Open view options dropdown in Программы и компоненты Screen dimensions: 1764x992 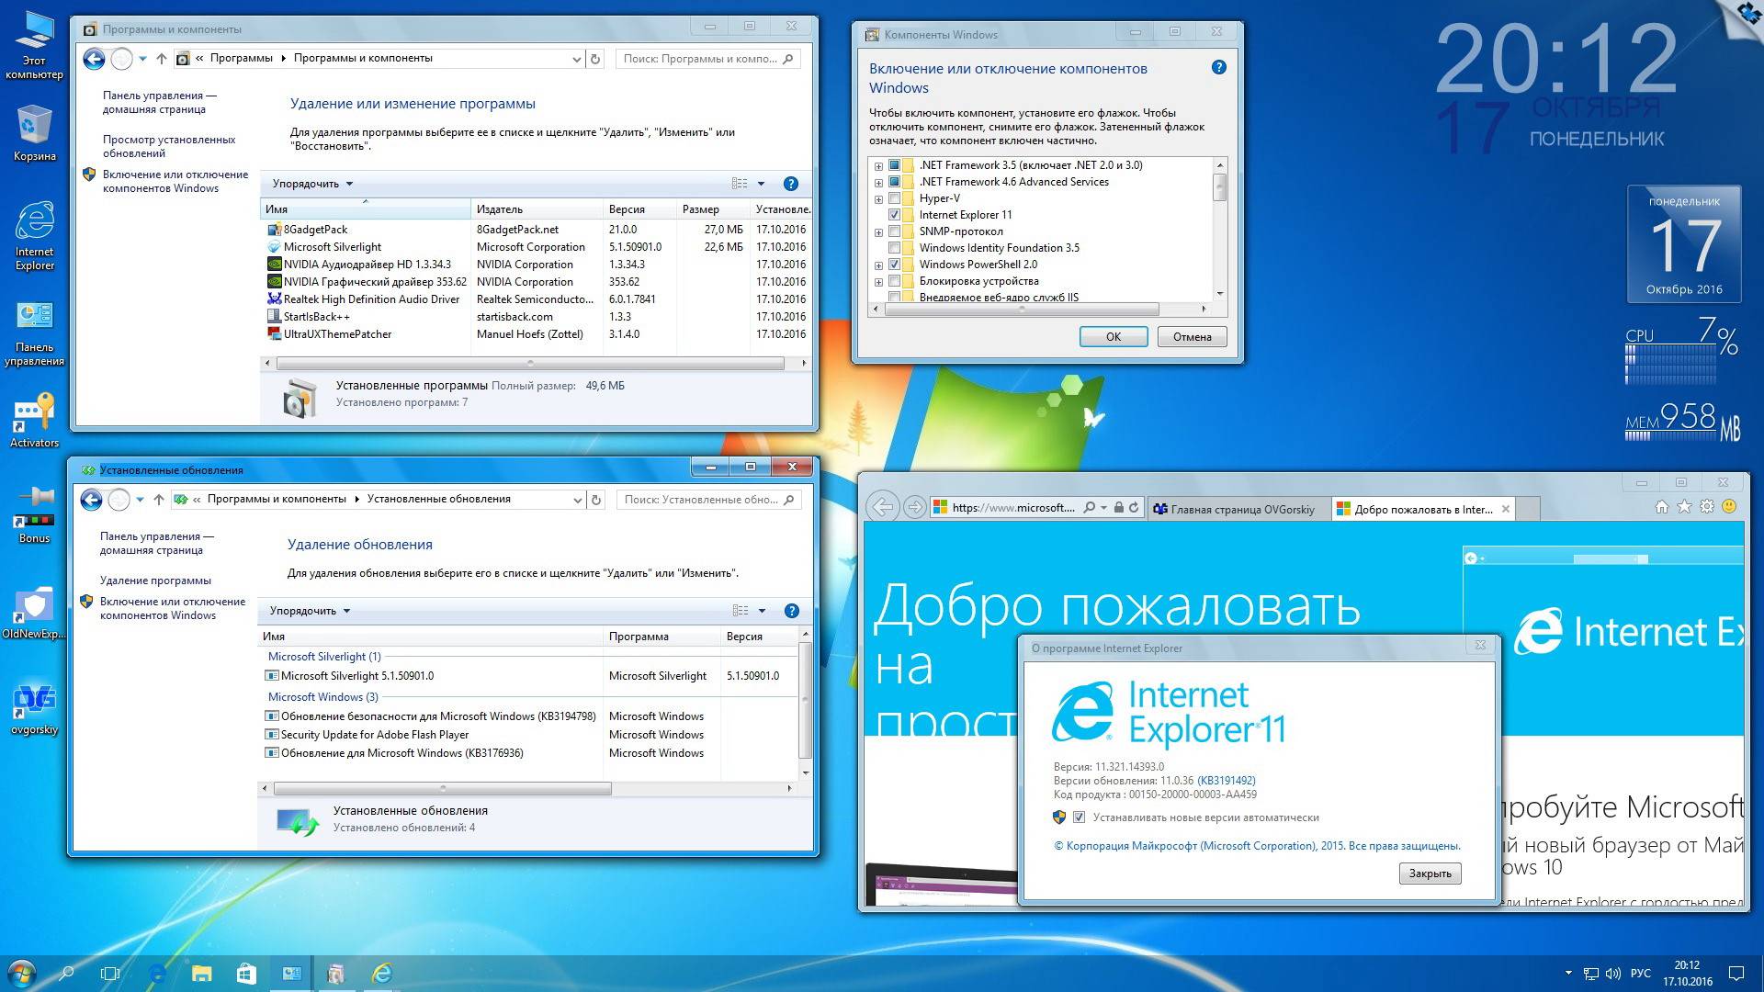tap(761, 184)
